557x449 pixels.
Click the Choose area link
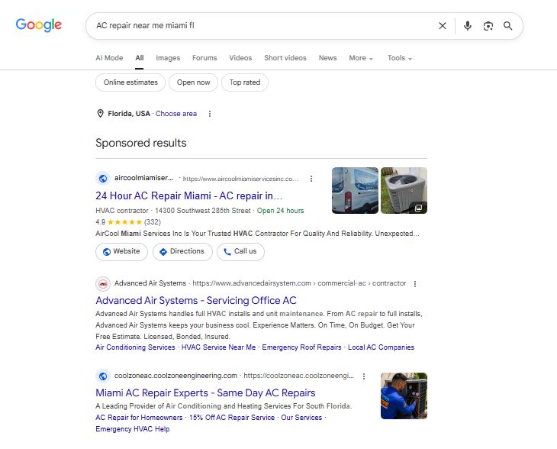[x=176, y=114]
